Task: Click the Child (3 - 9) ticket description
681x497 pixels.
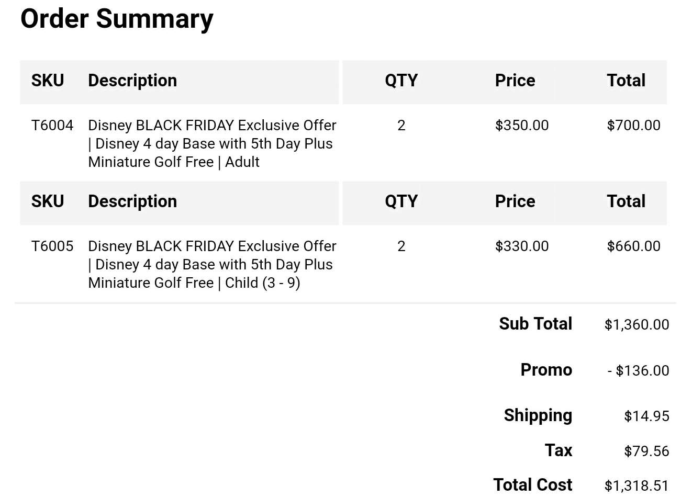Action: point(212,265)
